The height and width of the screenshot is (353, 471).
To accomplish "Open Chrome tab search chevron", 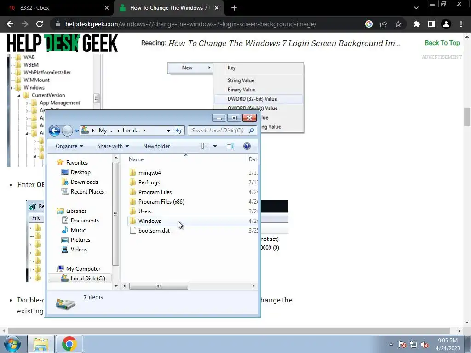I will 416,8.
